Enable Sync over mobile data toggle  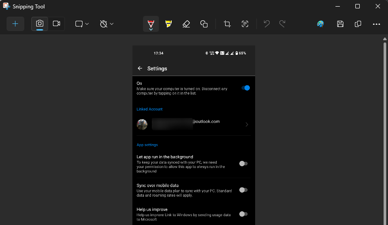tap(243, 190)
